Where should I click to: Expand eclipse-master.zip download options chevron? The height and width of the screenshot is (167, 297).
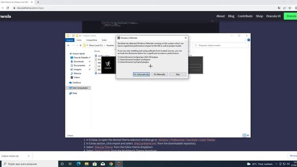pos(29,156)
